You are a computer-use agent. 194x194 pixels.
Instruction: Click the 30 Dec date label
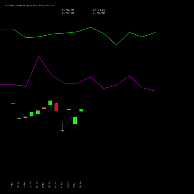[x=49, y=185]
